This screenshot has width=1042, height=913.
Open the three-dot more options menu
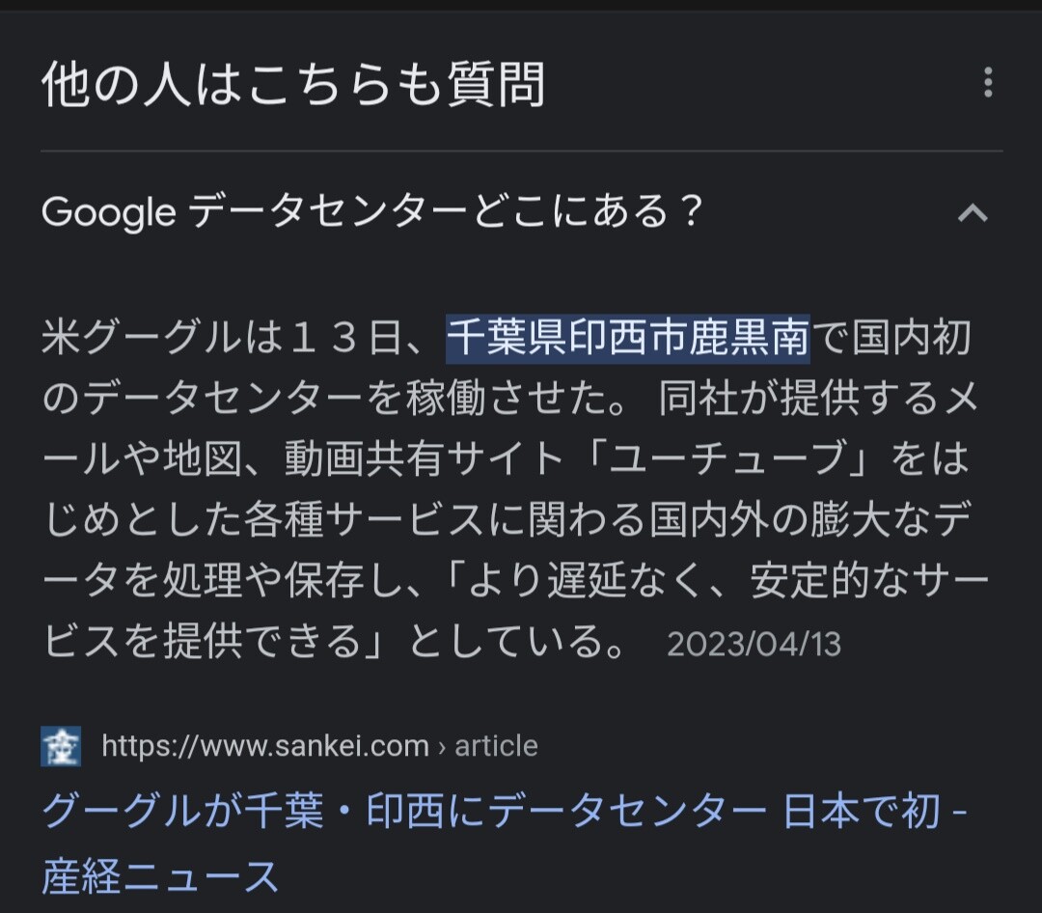pos(987,83)
